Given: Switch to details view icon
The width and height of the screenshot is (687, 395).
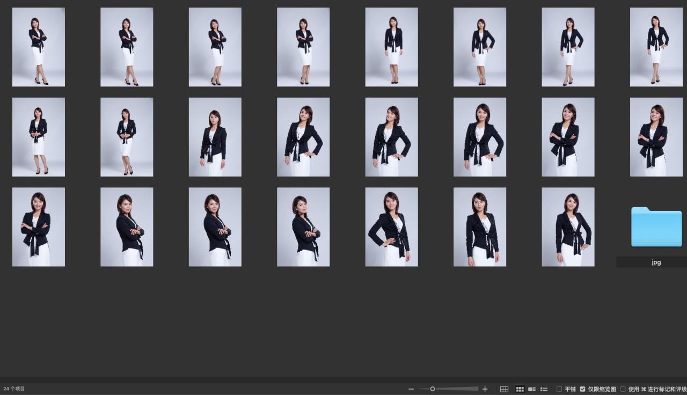Looking at the screenshot, I should click(x=532, y=389).
